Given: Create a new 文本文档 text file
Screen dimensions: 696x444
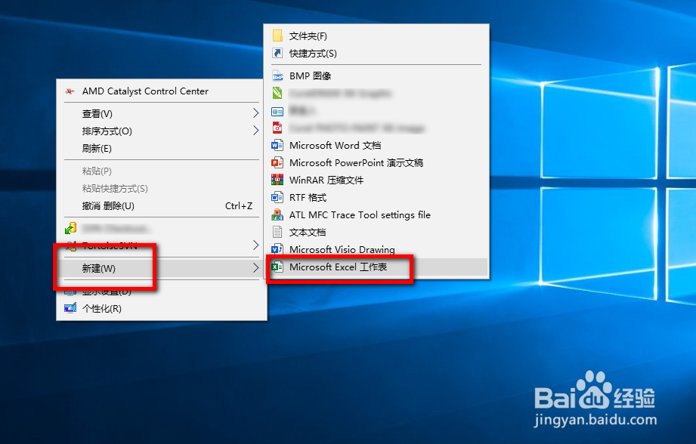Looking at the screenshot, I should point(376,232).
